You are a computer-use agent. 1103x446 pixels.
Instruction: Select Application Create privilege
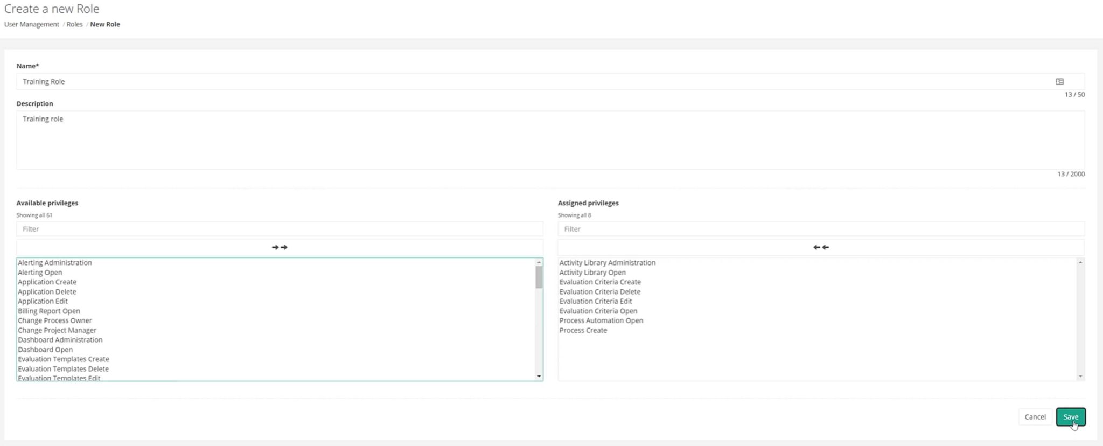click(47, 282)
